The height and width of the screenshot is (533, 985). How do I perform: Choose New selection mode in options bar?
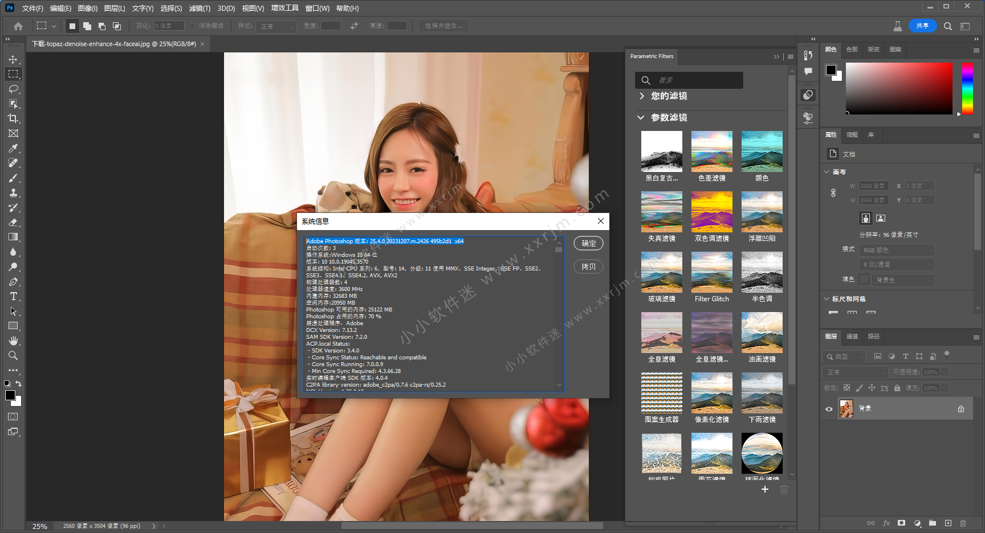[x=72, y=26]
